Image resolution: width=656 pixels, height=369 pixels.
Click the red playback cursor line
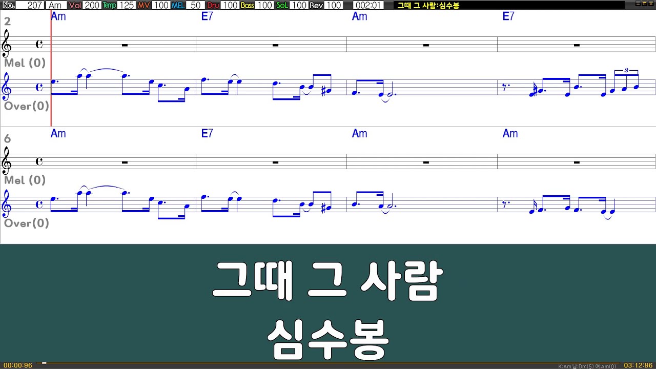[51, 69]
